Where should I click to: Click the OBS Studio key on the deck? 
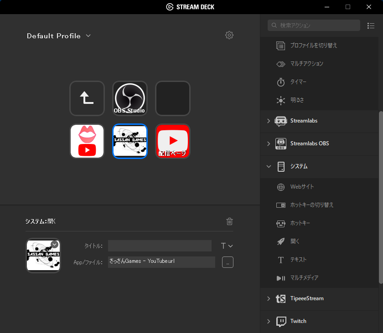[129, 98]
